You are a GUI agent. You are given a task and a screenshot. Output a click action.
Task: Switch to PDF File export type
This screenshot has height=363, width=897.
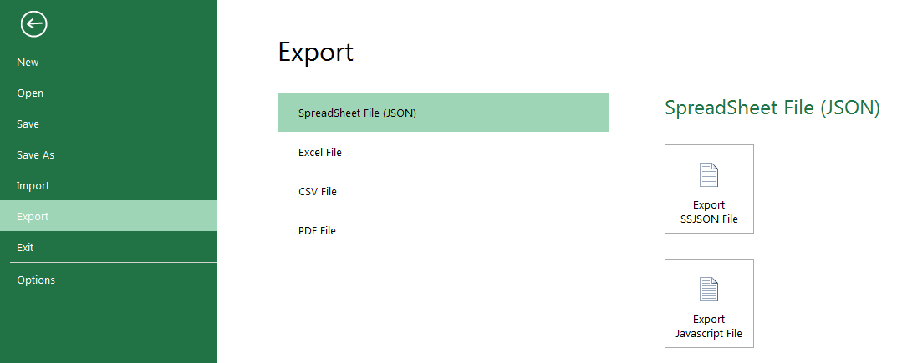pos(443,230)
